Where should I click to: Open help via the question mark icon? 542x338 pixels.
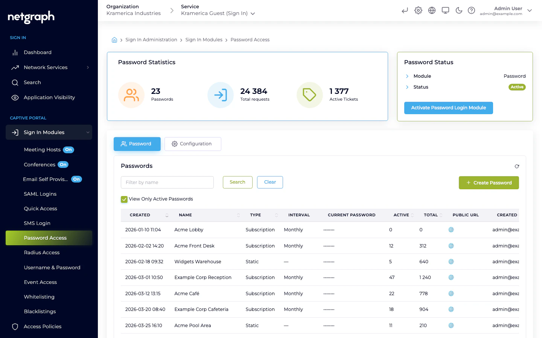[x=472, y=11]
